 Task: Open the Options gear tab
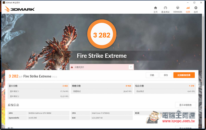pos(196,10)
